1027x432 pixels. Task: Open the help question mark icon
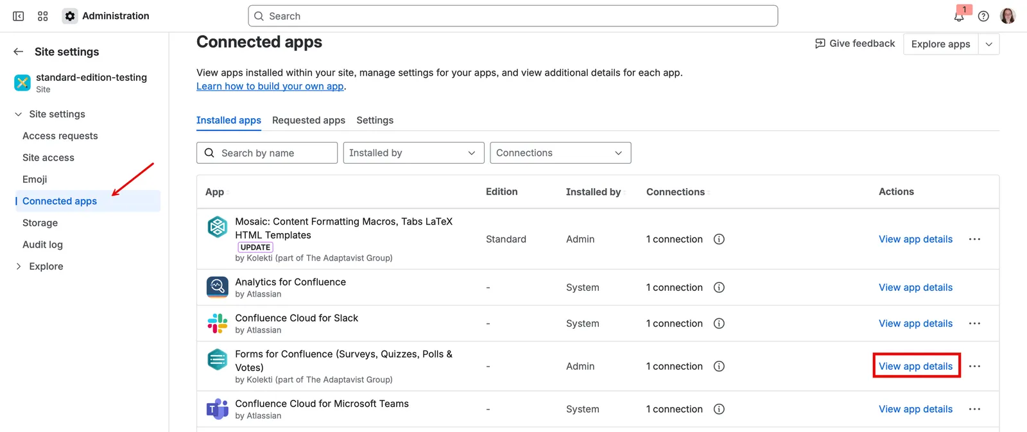click(x=983, y=16)
